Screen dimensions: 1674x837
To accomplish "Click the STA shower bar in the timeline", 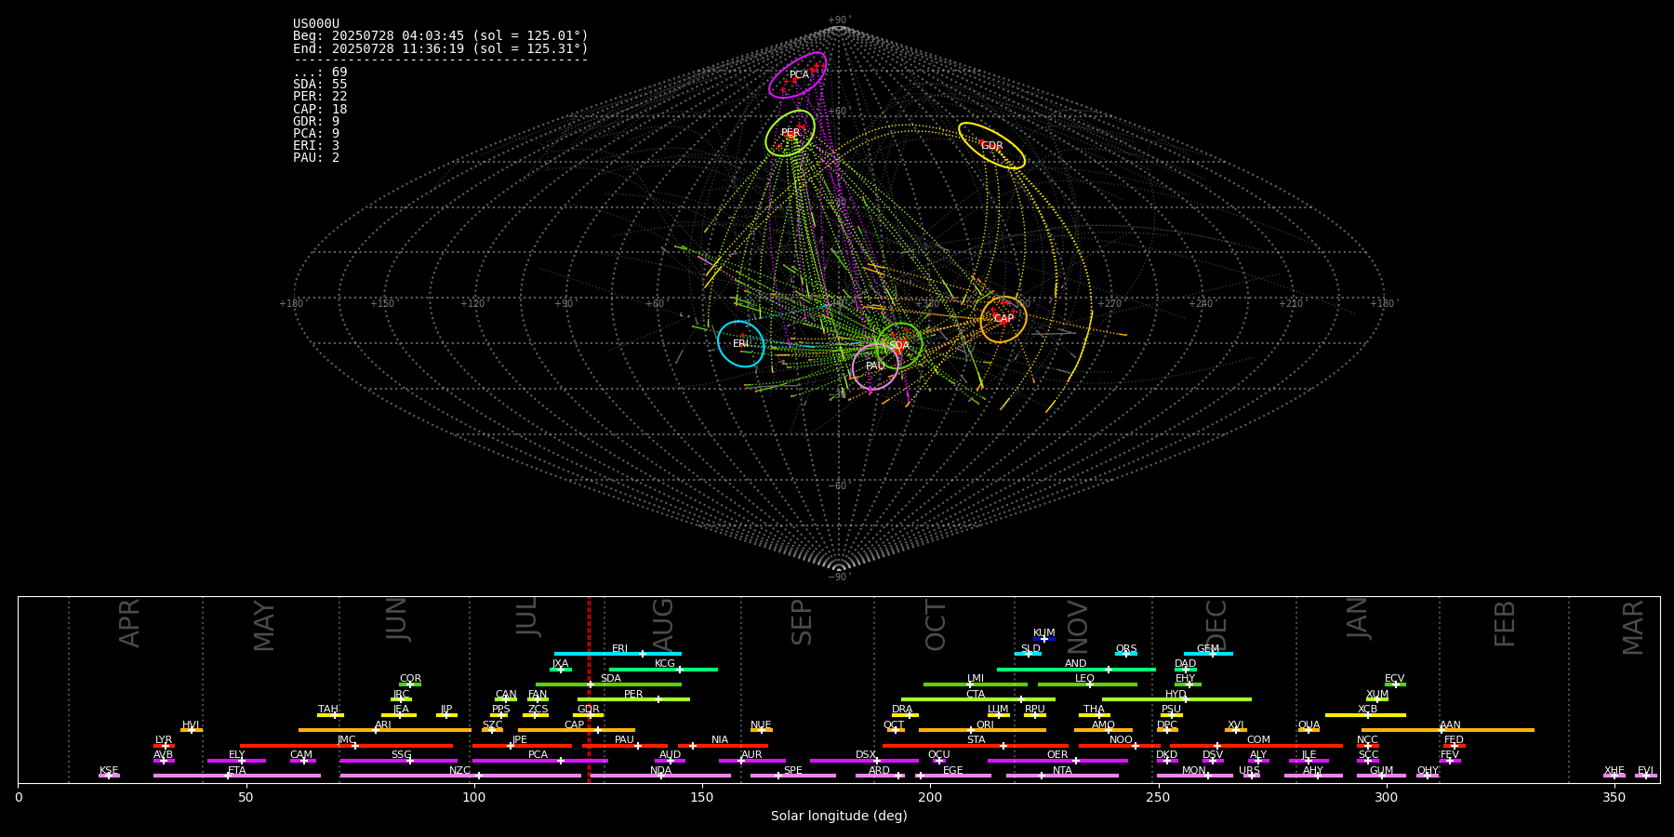I will coord(976,746).
